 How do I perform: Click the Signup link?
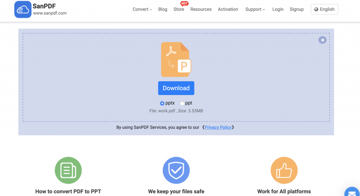297,10
